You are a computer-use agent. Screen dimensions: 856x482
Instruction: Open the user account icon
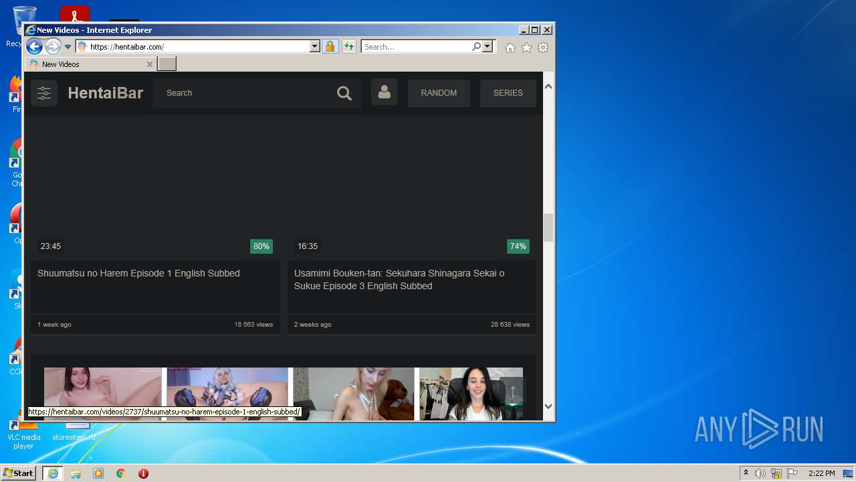coord(385,92)
